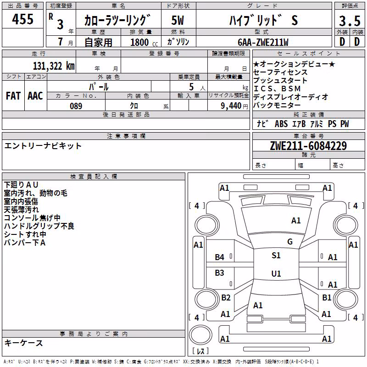Select the office notice キーケース

pyautogui.click(x=24, y=343)
